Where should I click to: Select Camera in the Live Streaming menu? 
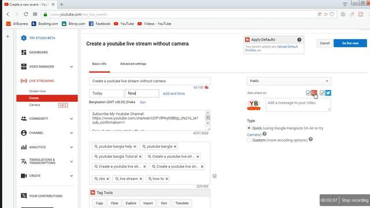(35, 105)
